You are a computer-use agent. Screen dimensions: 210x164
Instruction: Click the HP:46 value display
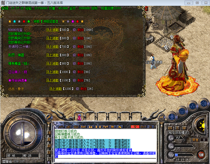[x=11, y=156]
